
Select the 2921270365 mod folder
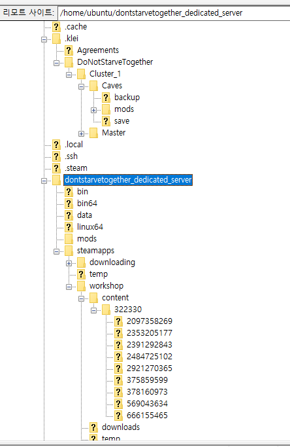click(x=150, y=368)
